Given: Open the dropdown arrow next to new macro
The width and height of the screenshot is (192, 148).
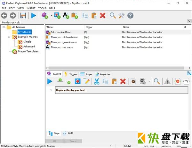Looking at the screenshot, I should point(52,15).
